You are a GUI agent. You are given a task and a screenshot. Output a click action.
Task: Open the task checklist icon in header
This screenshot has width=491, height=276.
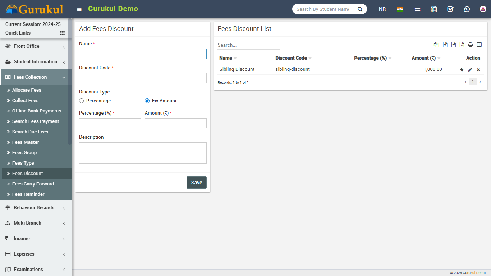click(450, 9)
